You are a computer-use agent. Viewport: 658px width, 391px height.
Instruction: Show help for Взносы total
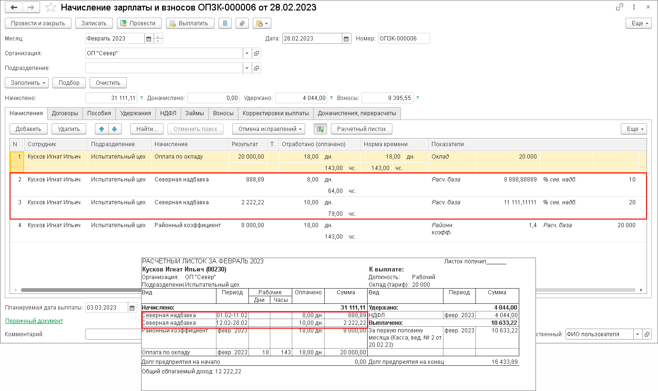click(418, 98)
